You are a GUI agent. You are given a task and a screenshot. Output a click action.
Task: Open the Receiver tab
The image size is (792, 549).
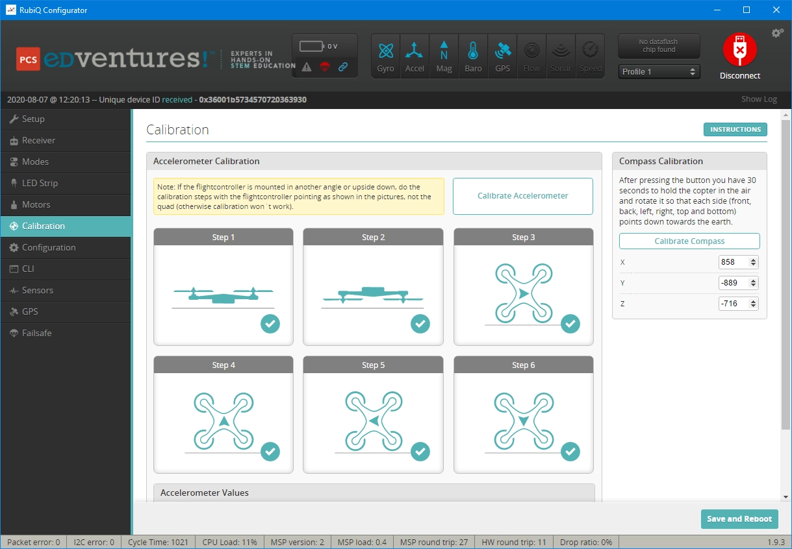tap(66, 140)
